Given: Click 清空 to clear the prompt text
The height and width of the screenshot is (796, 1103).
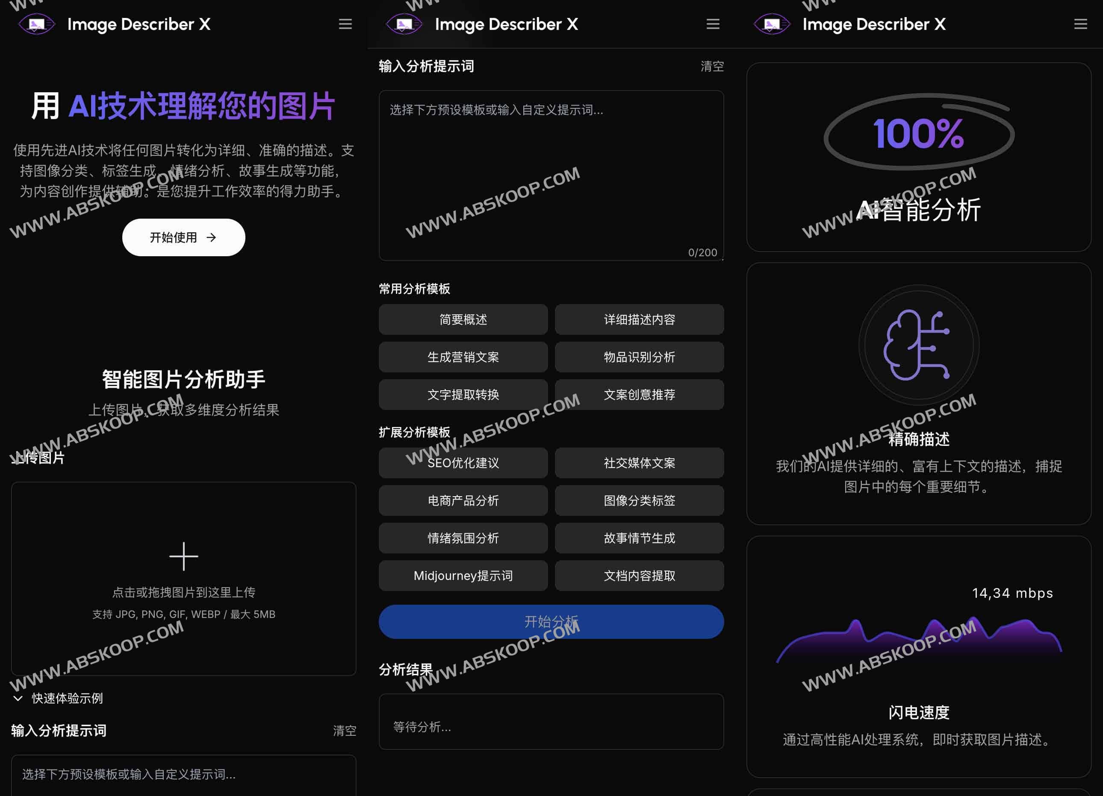Looking at the screenshot, I should [x=714, y=66].
